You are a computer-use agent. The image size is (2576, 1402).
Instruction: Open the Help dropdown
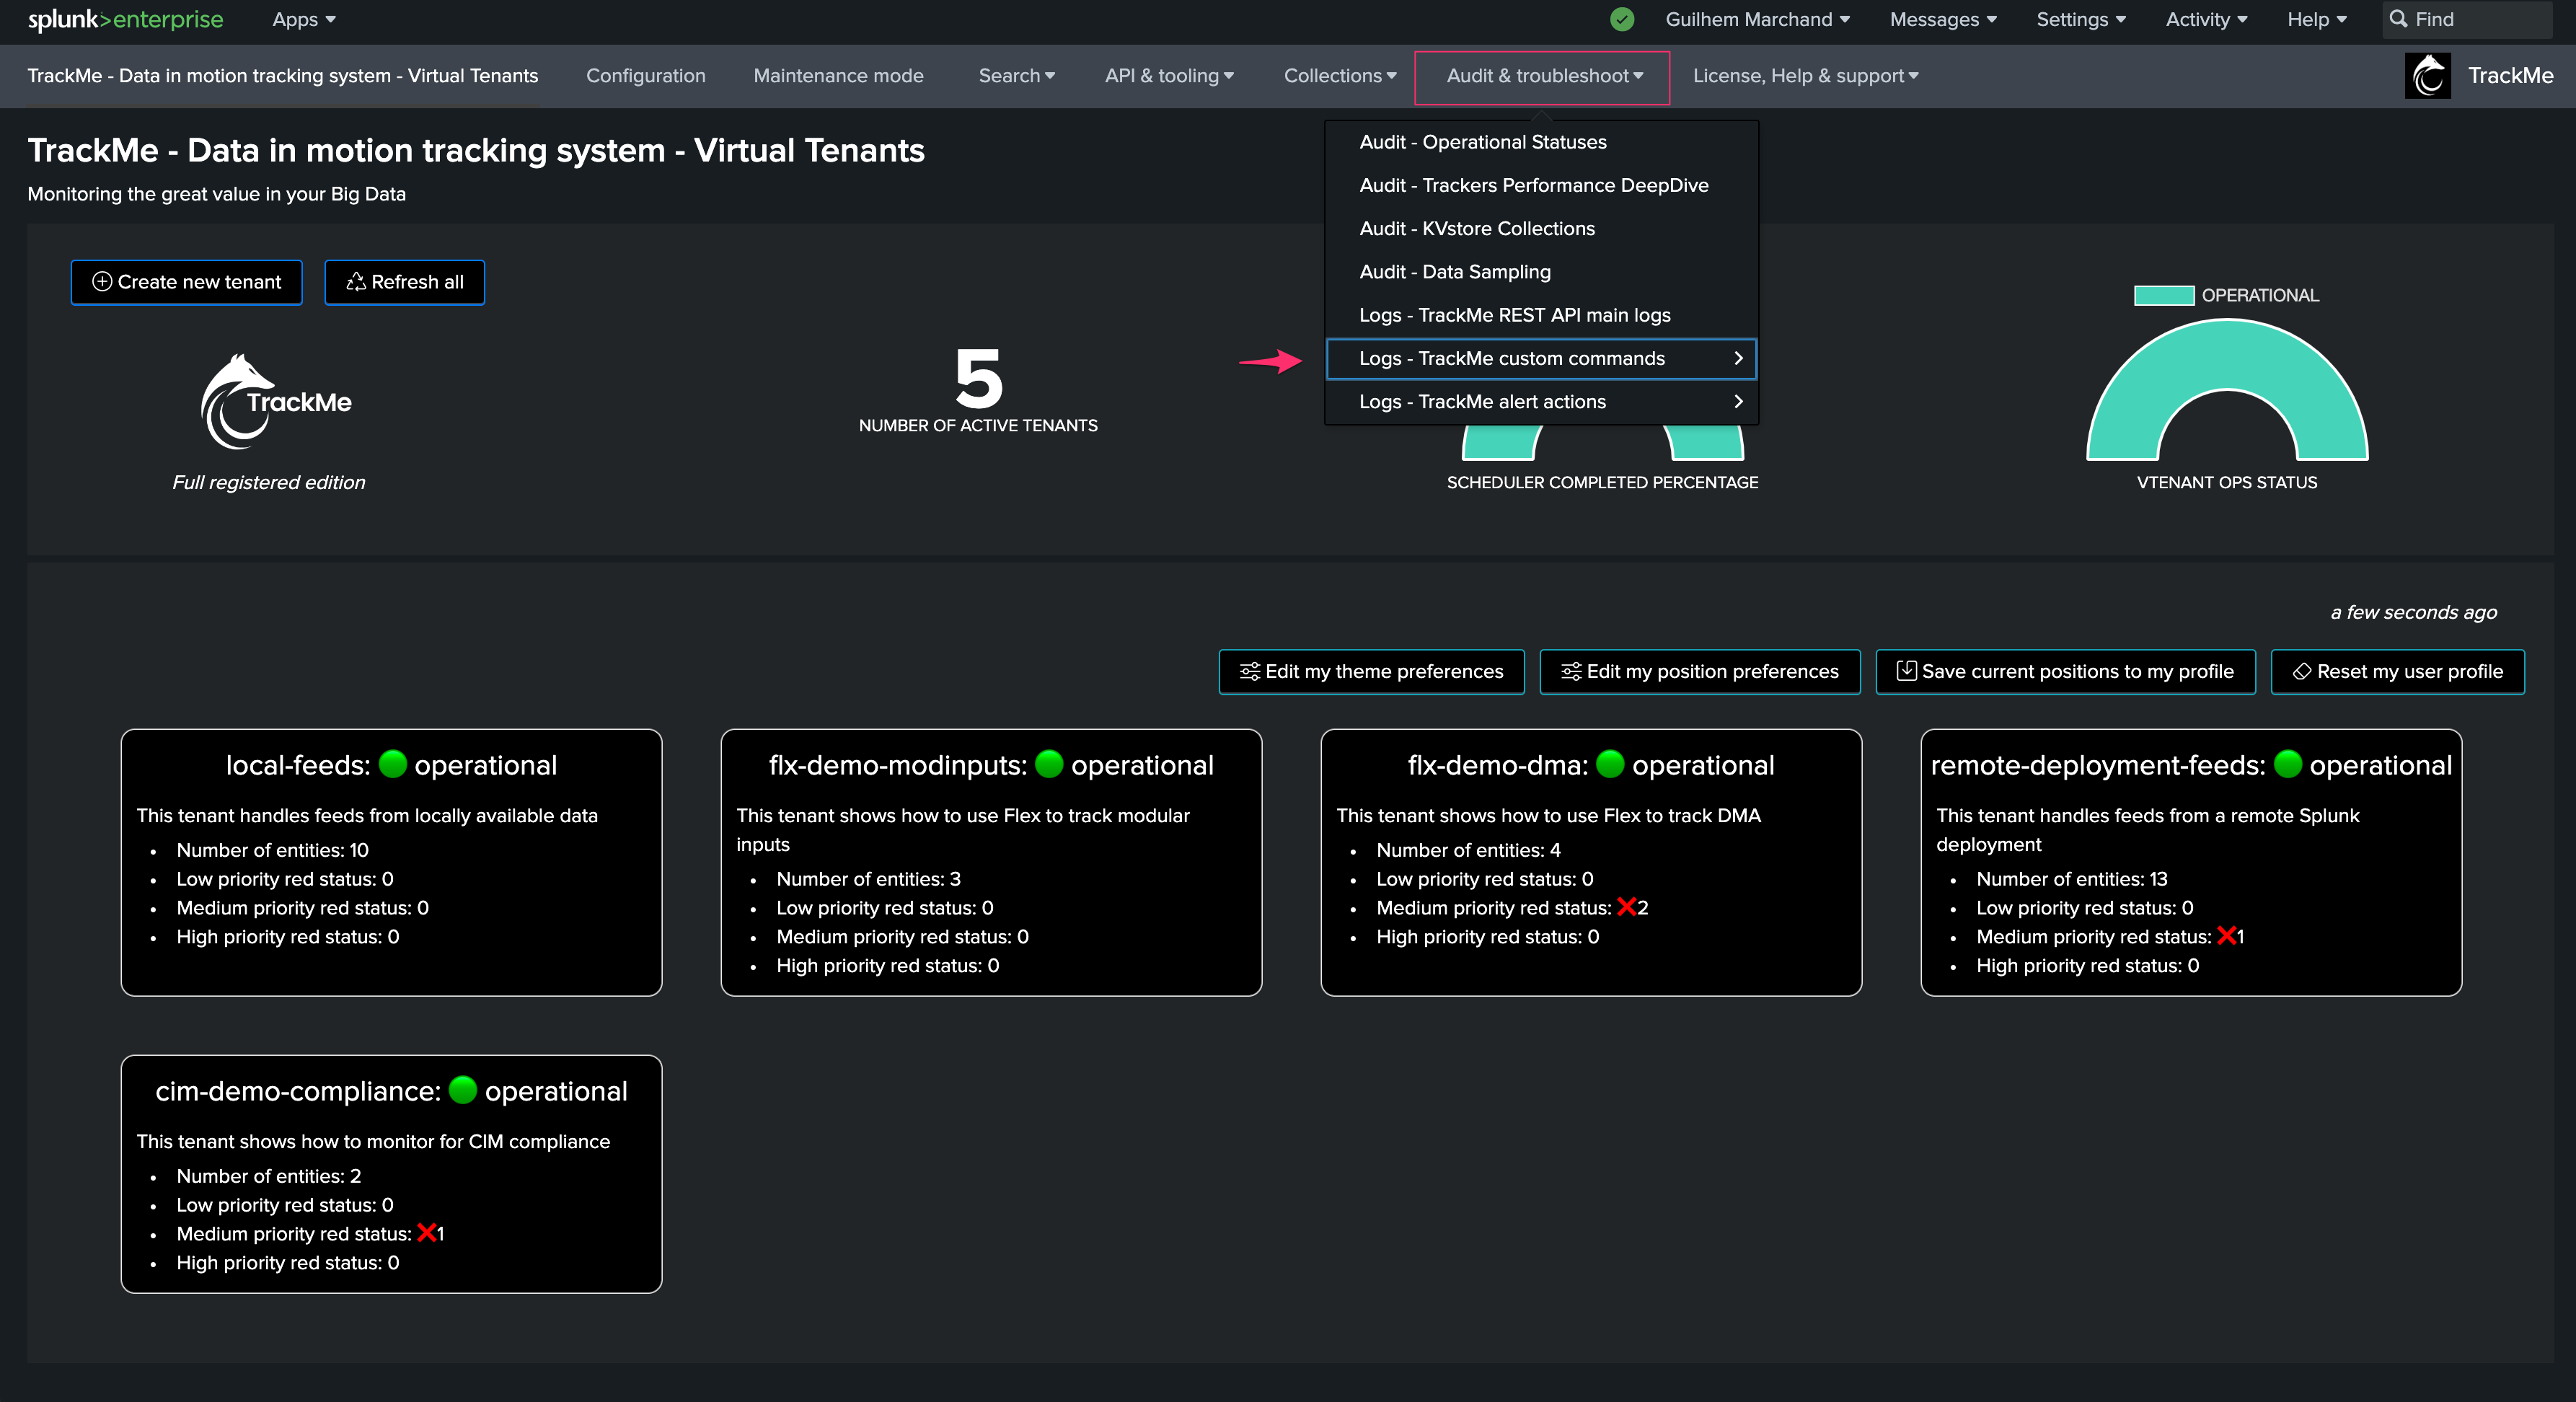click(2316, 19)
